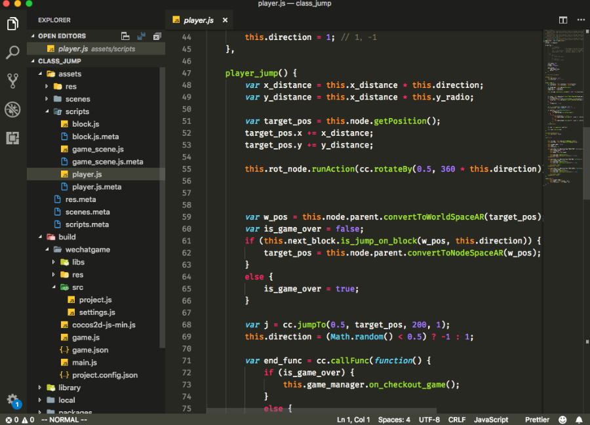590x425 pixels.
Task: Open the Debug view icon
Action: tap(12, 110)
